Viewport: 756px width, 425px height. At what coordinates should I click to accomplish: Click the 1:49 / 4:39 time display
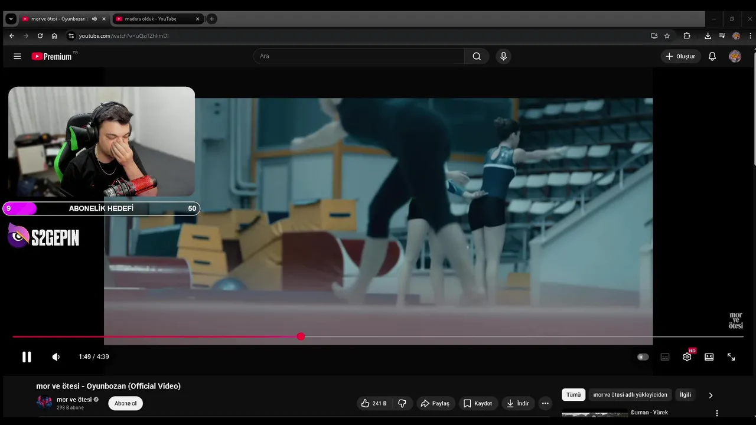[x=94, y=357]
